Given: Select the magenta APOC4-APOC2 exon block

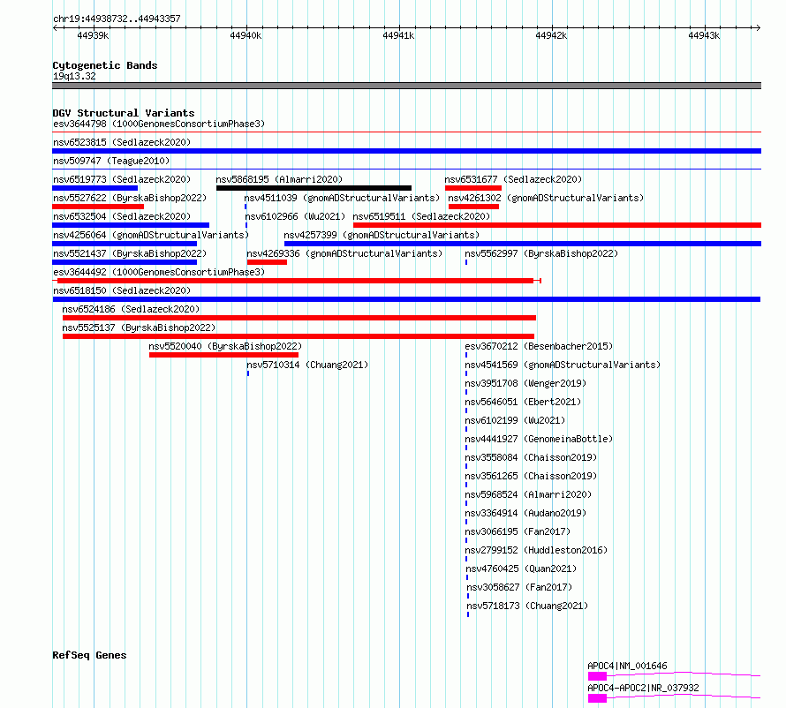Looking at the screenshot, I should 597,698.
